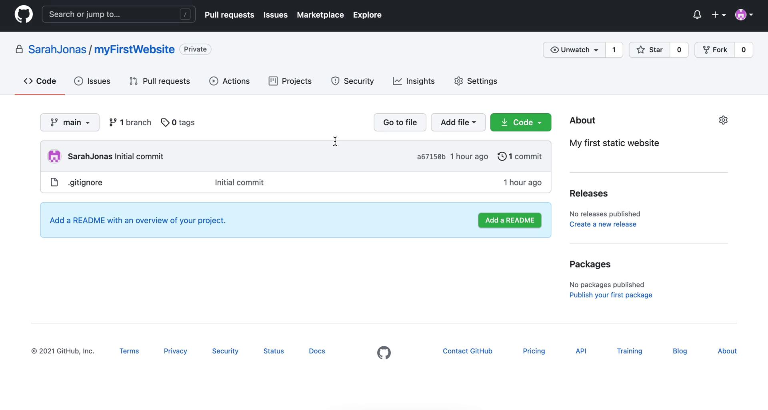Switch to the Insights tab
The image size is (768, 410).
point(414,81)
